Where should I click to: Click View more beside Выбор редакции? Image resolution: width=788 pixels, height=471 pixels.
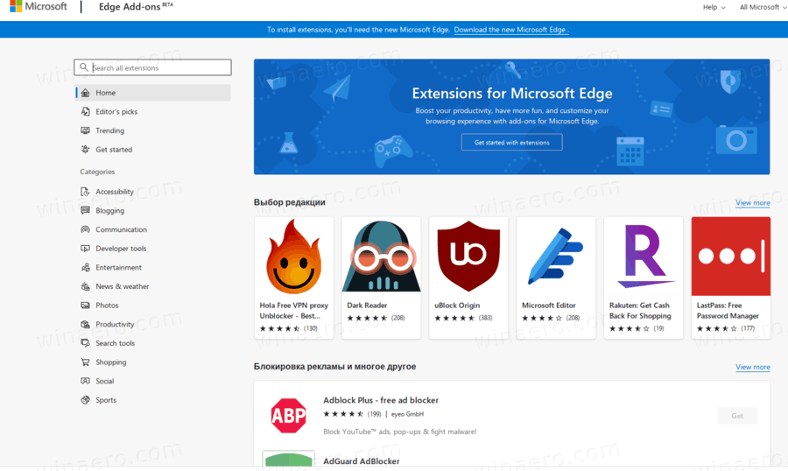[753, 202]
